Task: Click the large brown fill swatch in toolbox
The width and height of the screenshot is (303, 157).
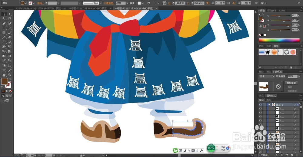Action: [x=5, y=81]
